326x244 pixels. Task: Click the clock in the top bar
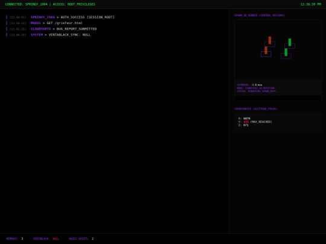coord(311,4)
